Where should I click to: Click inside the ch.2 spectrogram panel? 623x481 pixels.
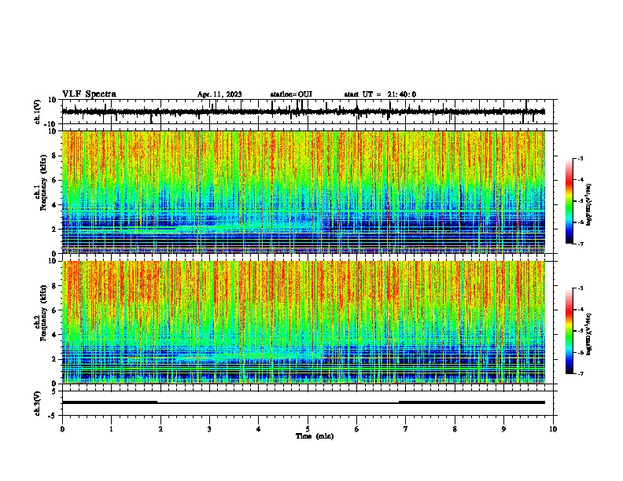pos(303,322)
